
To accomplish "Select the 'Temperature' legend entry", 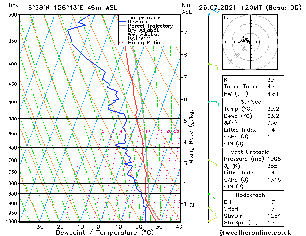I will point(144,17).
